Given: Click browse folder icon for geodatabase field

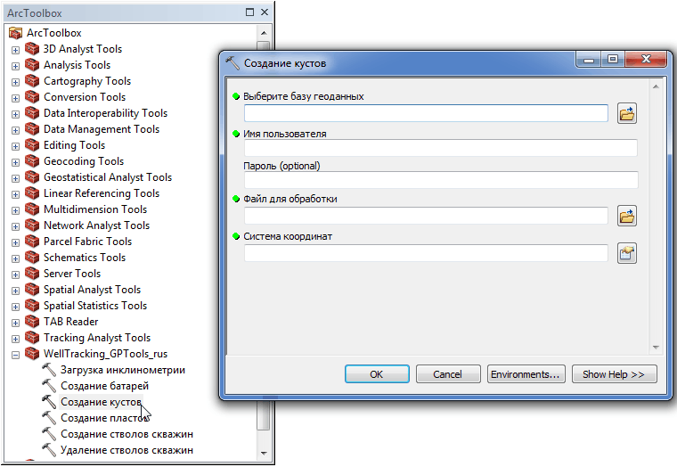Looking at the screenshot, I should 627,113.
